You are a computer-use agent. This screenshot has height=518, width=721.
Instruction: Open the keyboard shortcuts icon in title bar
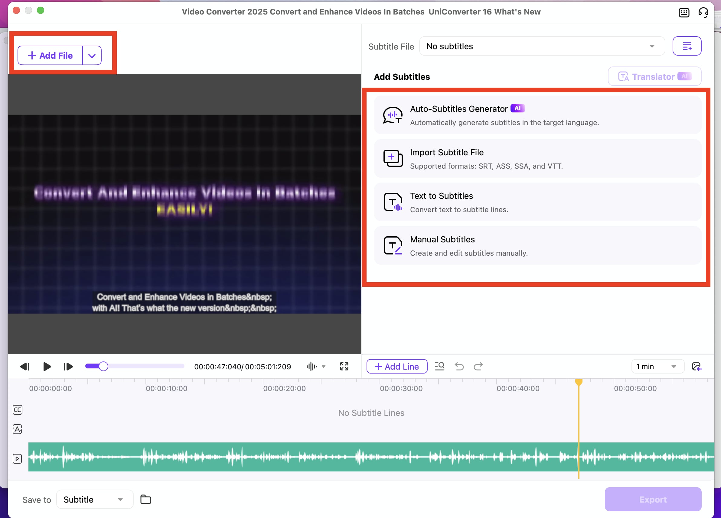pos(684,12)
